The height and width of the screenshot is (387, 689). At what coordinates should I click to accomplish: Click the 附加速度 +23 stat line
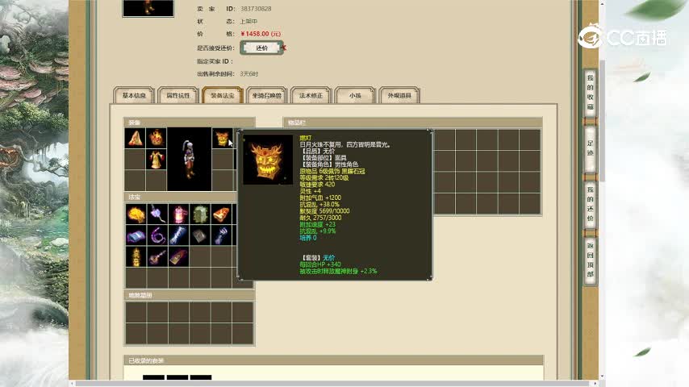tap(317, 224)
